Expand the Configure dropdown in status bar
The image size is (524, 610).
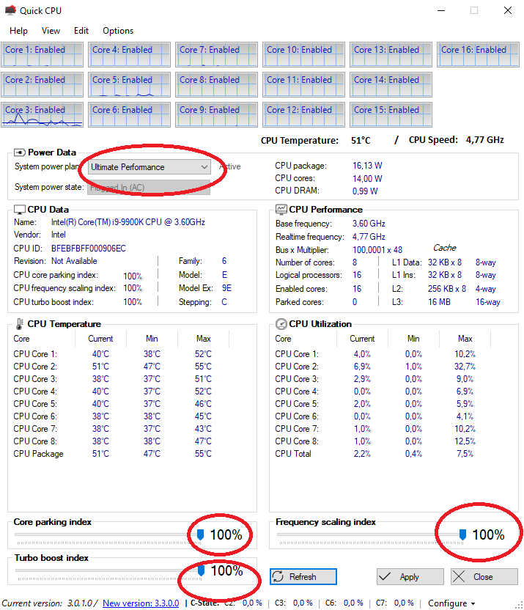point(451,603)
